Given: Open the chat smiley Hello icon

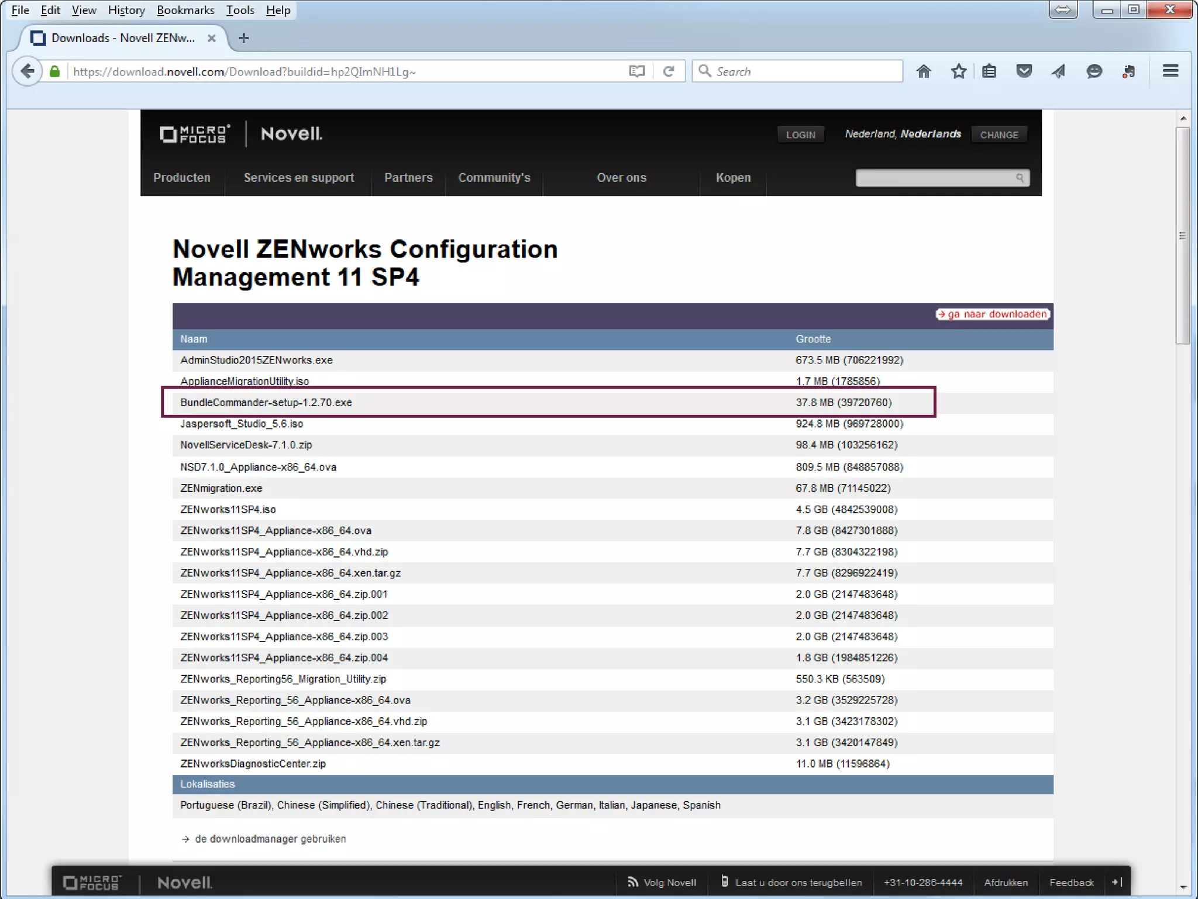Looking at the screenshot, I should tap(1094, 71).
